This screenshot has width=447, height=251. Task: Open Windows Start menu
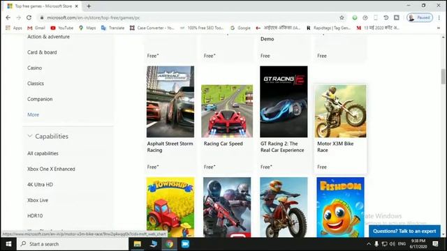click(8, 244)
